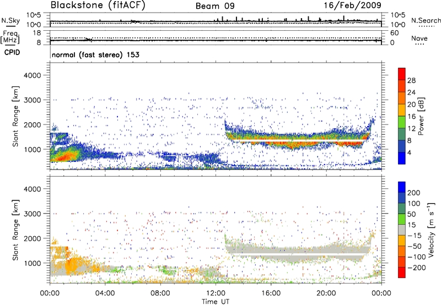The image size is (441, 305).
Task: Click the "2000" tick of the Velocity panel
Action: tap(32, 239)
